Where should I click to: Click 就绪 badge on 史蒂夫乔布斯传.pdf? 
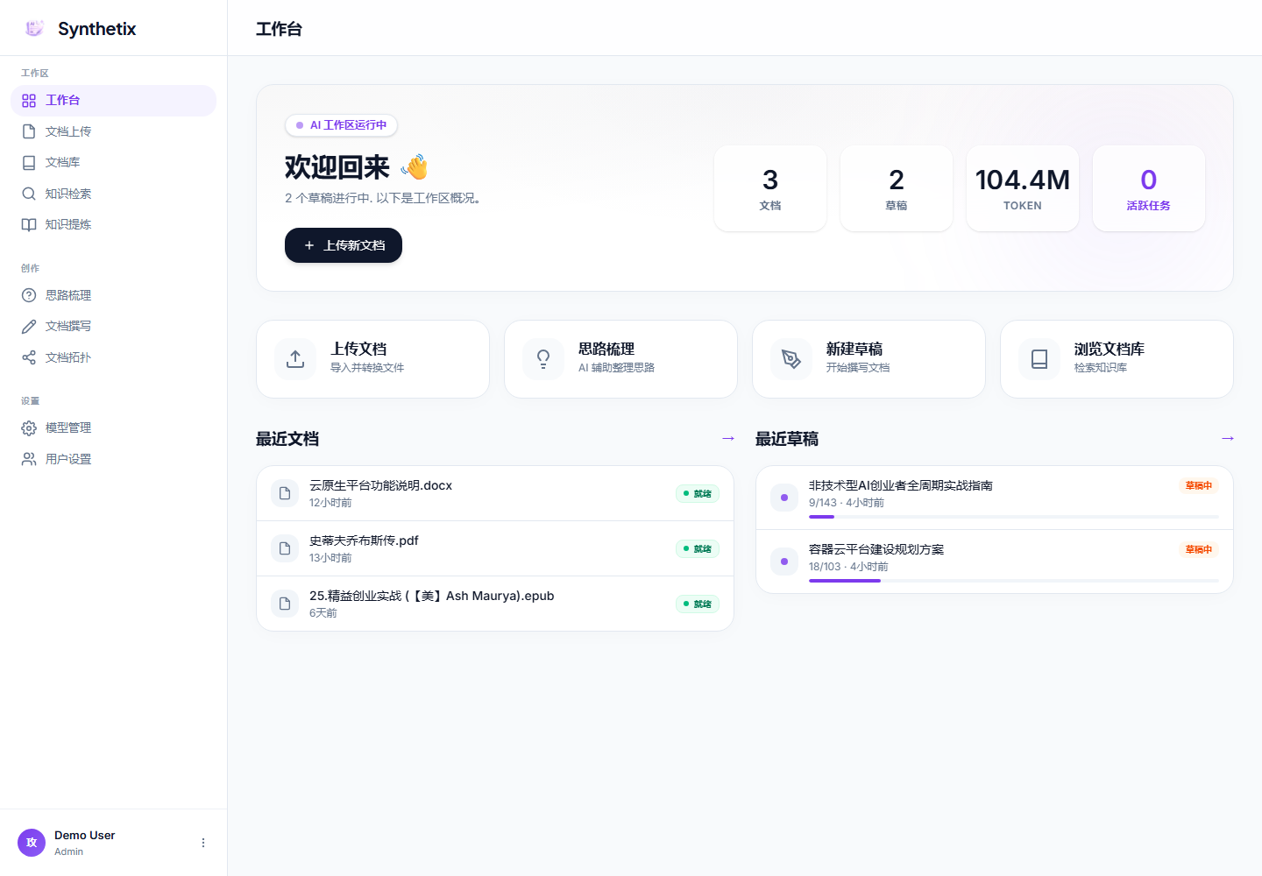tap(698, 549)
